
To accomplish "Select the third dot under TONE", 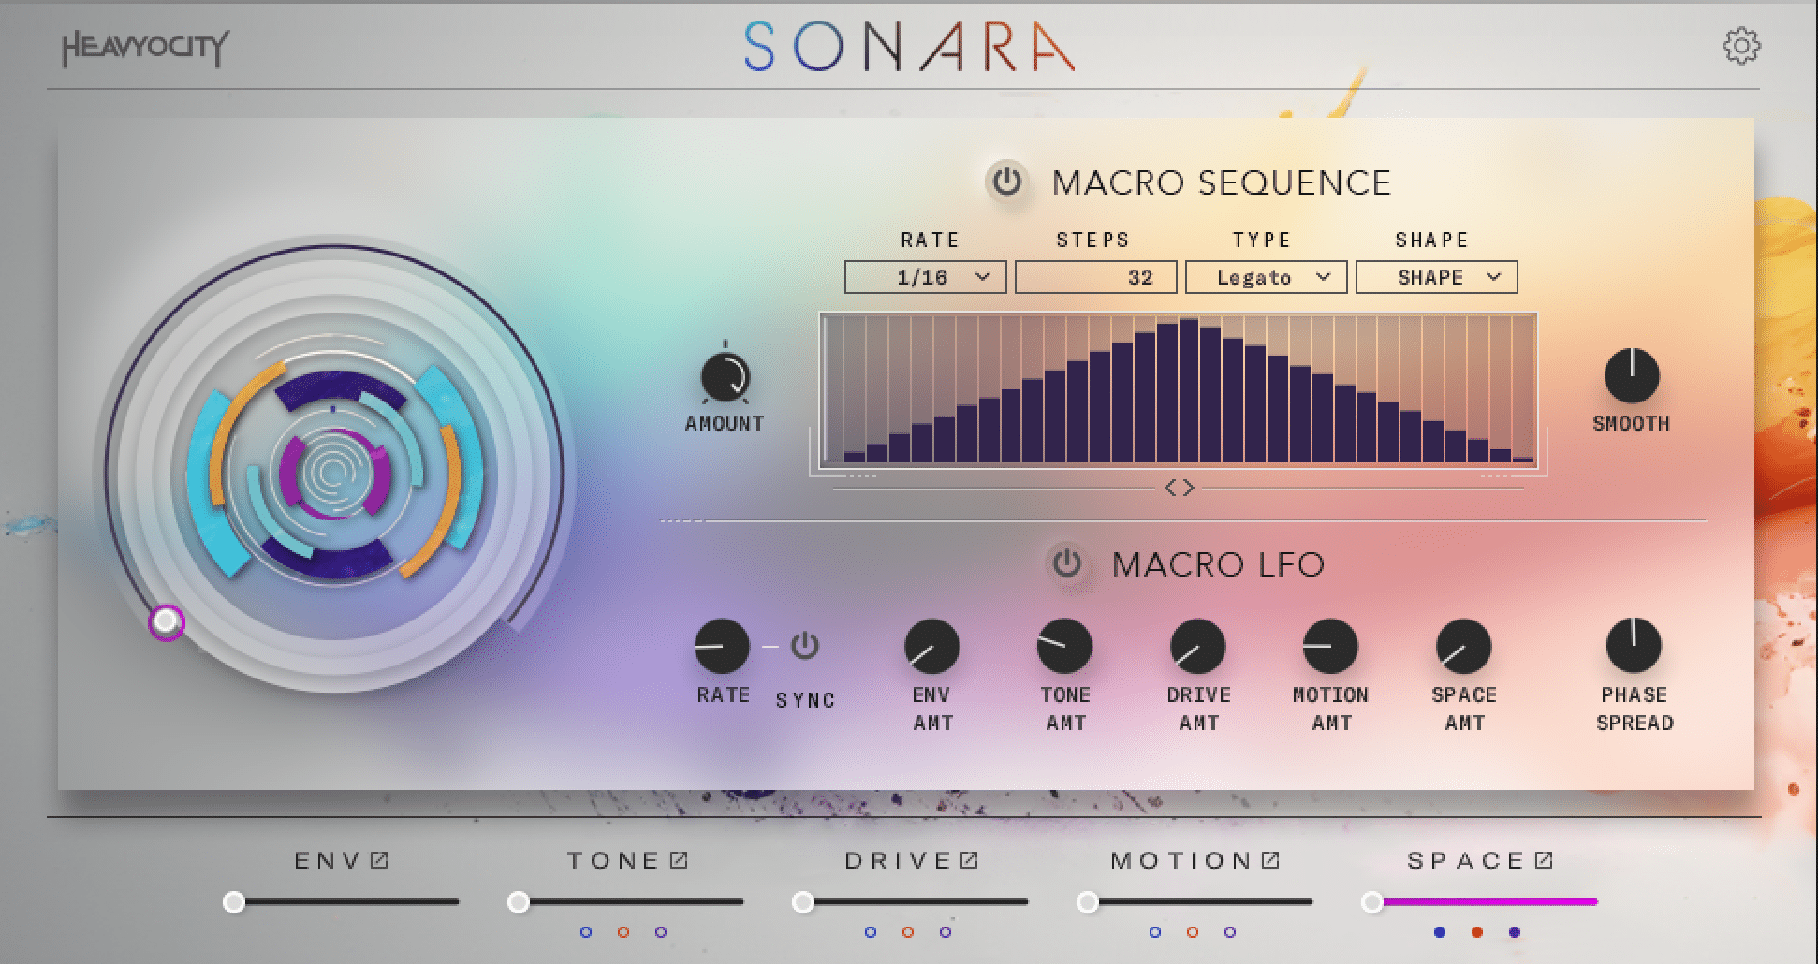I will [x=661, y=932].
